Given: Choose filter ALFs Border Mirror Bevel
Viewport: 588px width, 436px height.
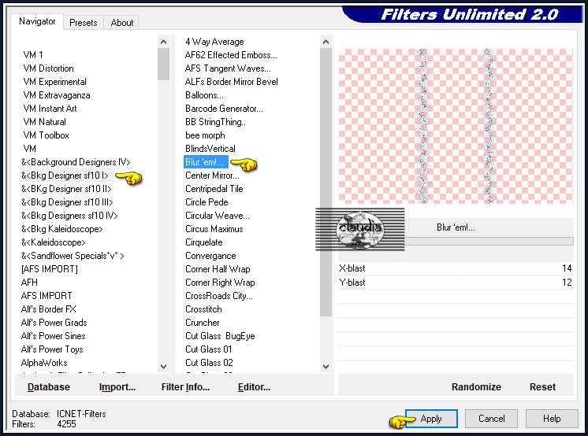Looking at the screenshot, I should pyautogui.click(x=232, y=82).
